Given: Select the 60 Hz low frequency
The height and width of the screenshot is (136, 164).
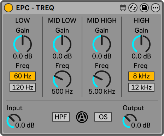Looking at the screenshot, I should coord(23,76).
